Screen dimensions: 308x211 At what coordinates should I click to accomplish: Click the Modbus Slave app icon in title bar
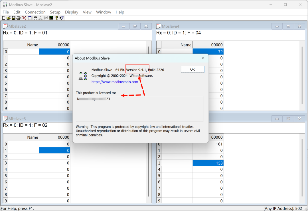(5, 5)
